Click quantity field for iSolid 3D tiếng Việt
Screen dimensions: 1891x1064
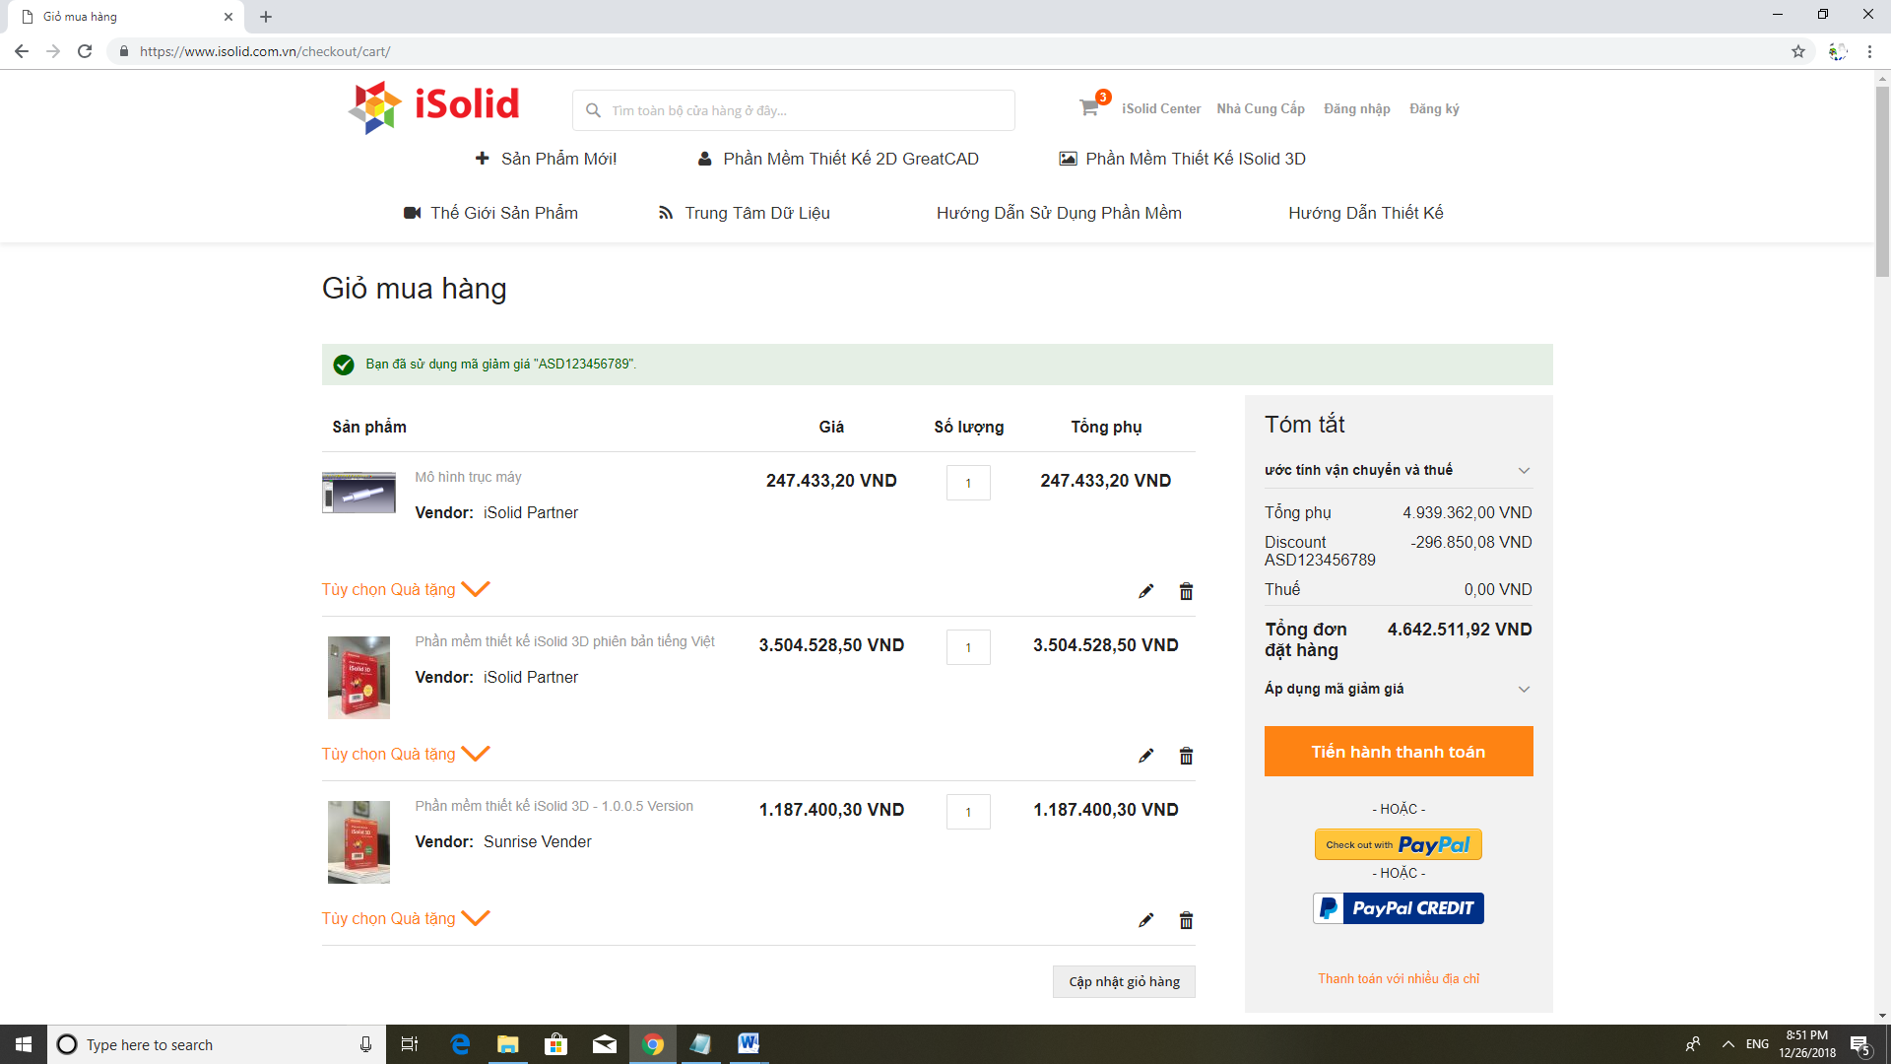point(968,647)
